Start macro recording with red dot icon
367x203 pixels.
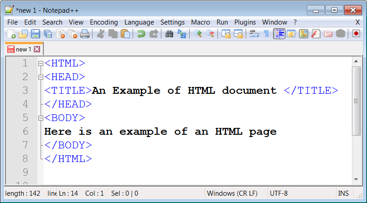coord(356,34)
